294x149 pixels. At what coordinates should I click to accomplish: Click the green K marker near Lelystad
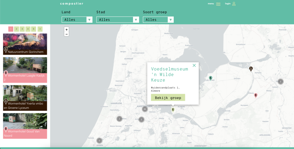click(x=210, y=78)
